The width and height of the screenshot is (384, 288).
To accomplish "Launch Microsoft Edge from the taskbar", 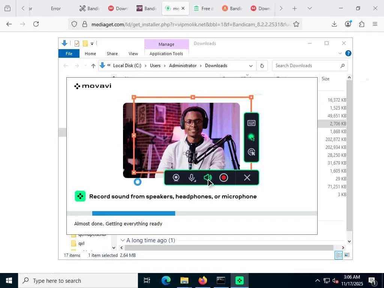I will pos(166,280).
